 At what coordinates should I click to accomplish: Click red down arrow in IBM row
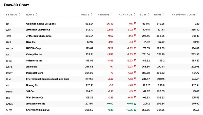point(135,79)
